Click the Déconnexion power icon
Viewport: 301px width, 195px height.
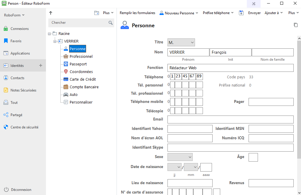click(6, 190)
